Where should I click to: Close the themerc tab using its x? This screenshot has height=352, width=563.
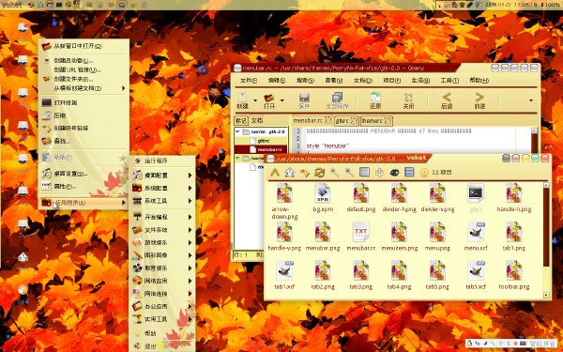388,121
